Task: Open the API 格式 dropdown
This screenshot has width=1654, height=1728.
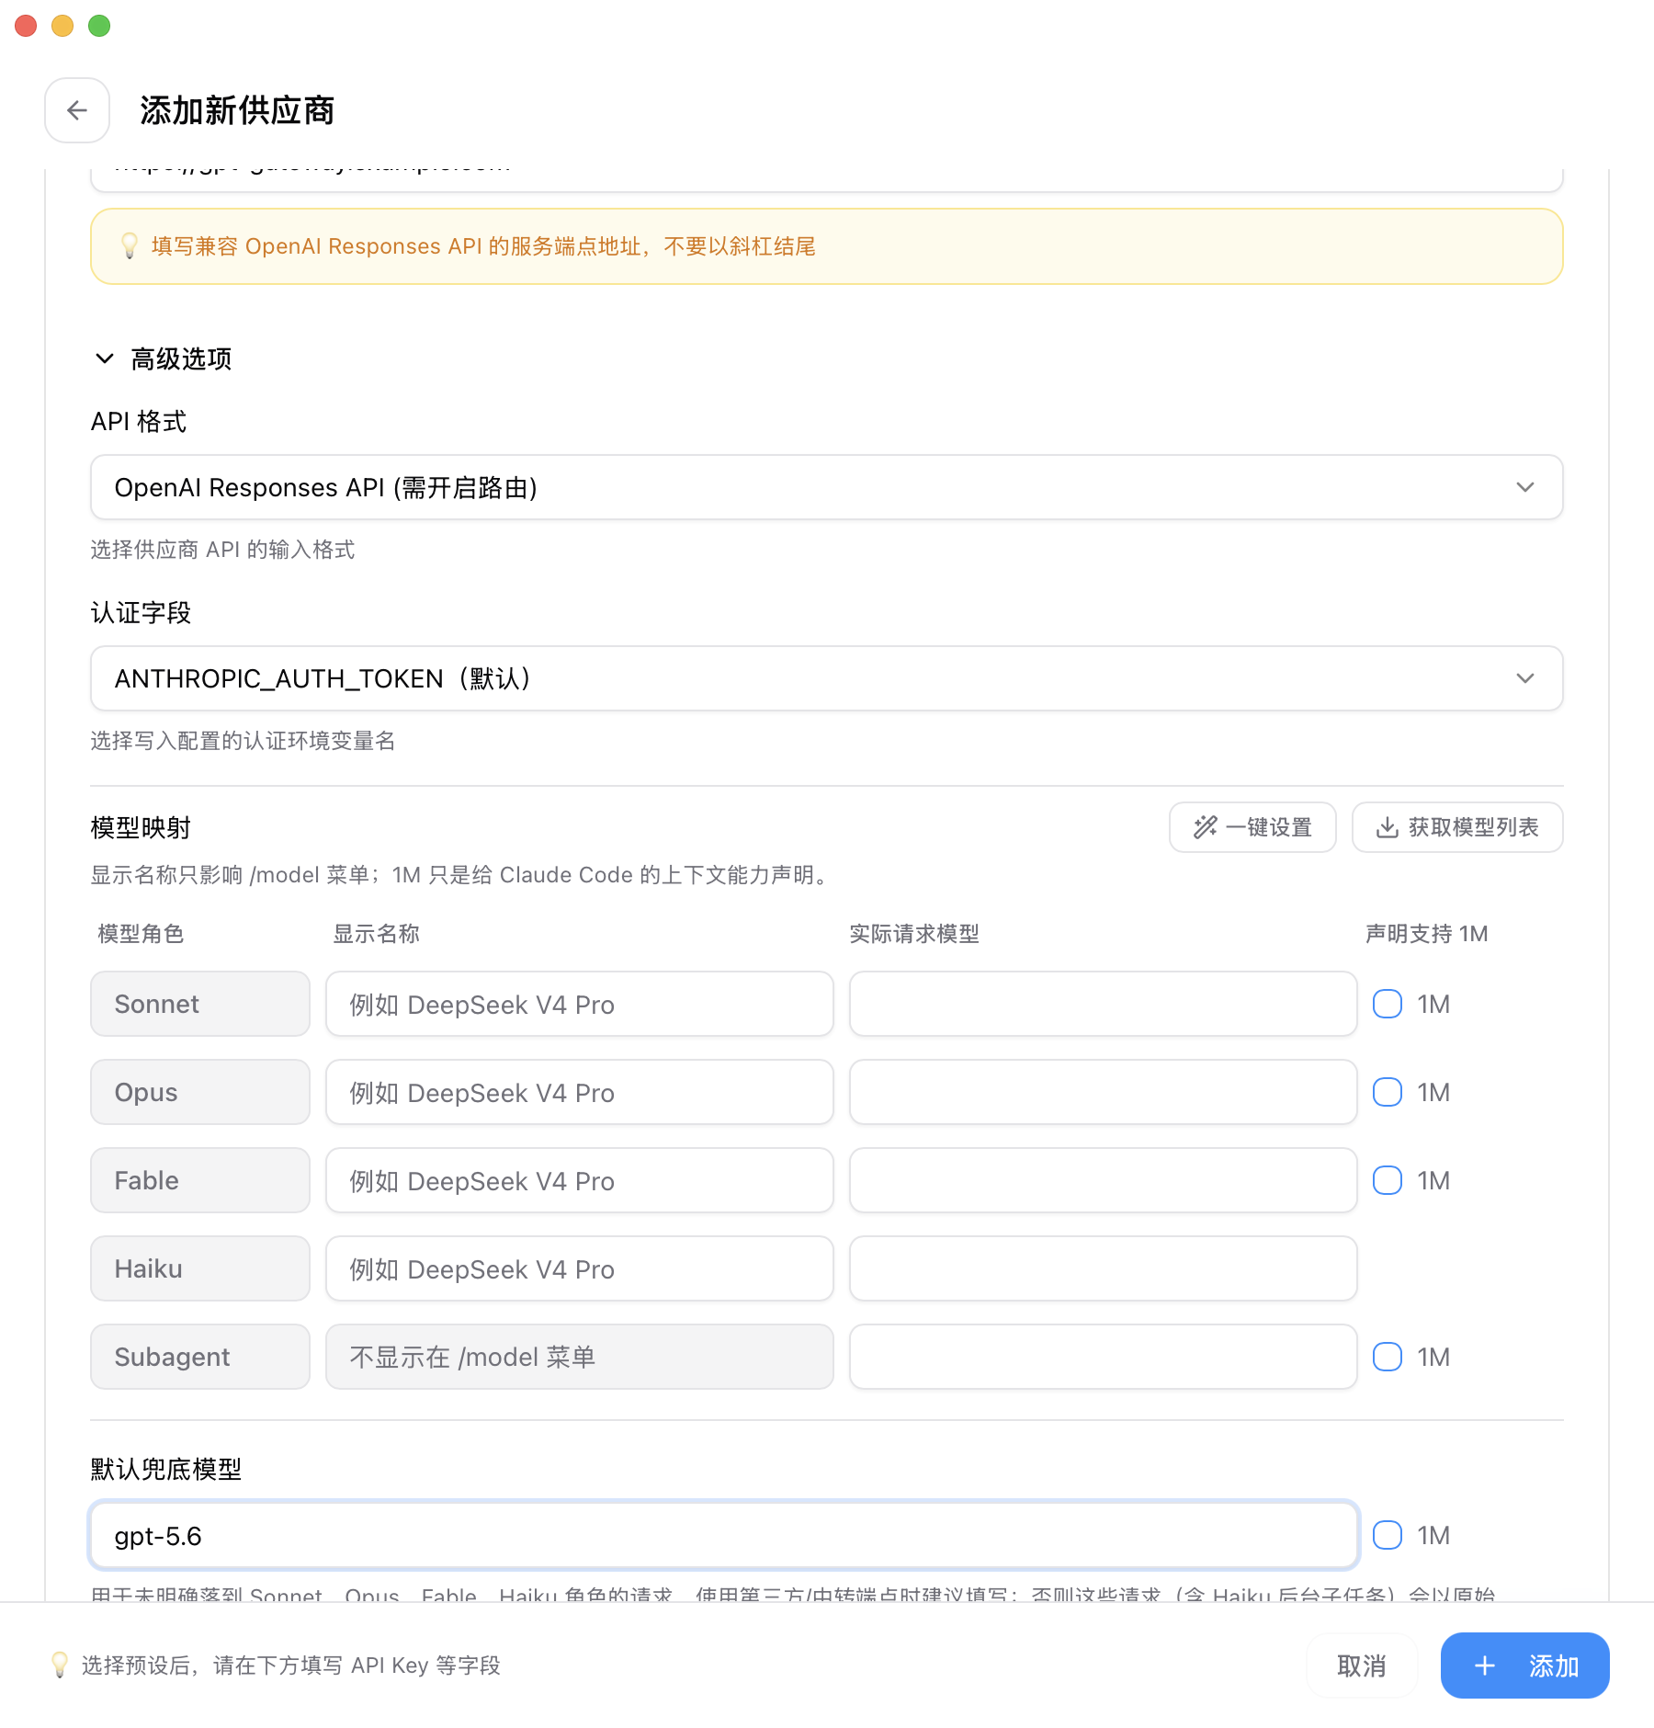Action: pos(827,487)
